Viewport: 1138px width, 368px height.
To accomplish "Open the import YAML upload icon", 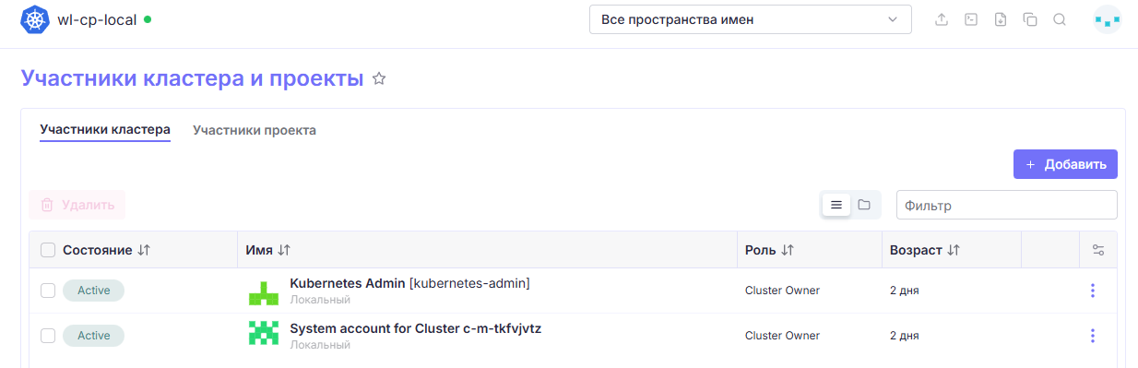I will (x=942, y=19).
